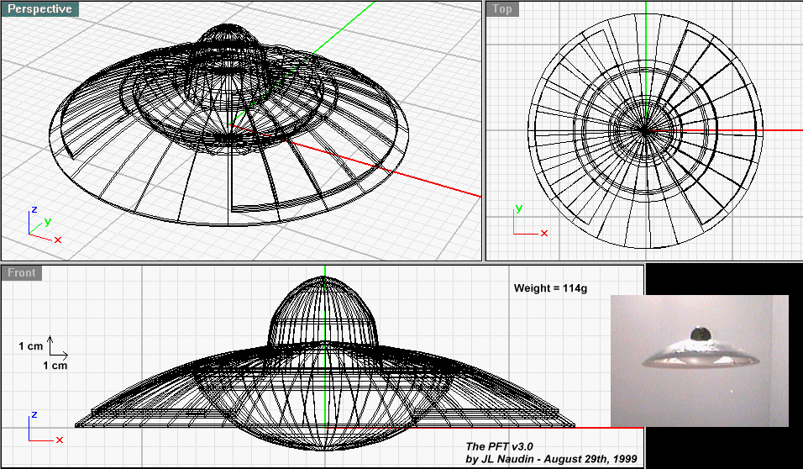Click the 'Weight = 114g' text annotation
803x469 pixels.
click(550, 288)
